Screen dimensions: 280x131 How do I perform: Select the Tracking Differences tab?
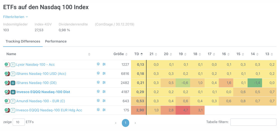23,41
